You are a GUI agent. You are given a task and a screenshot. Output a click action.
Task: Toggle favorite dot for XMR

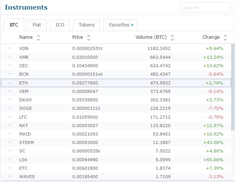point(10,57)
